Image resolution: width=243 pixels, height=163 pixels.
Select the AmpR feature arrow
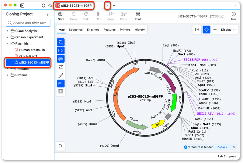136,125
